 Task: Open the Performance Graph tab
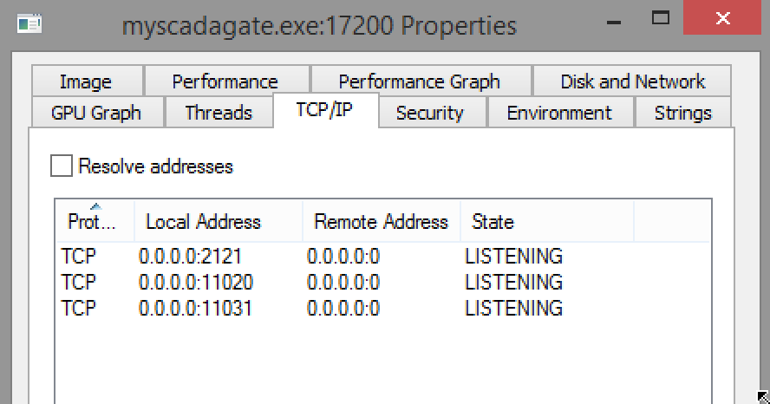click(421, 81)
